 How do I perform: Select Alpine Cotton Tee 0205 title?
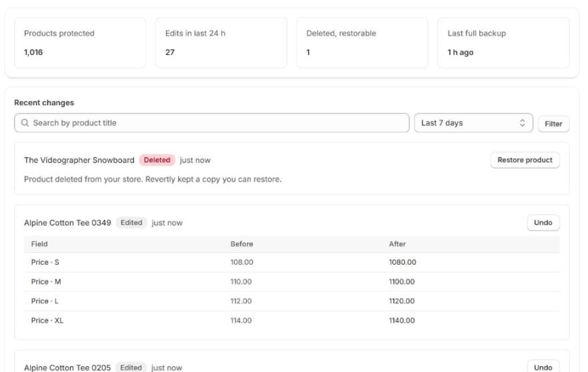point(67,368)
